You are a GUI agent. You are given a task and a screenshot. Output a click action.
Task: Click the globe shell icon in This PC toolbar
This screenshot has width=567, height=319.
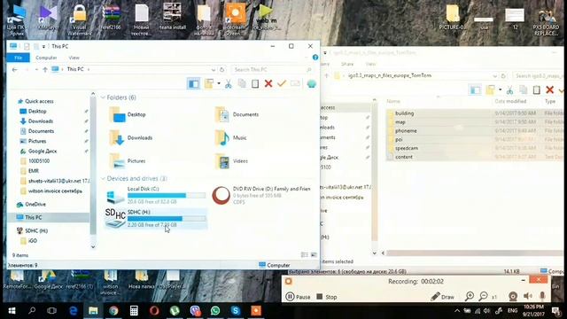pyautogui.click(x=311, y=84)
